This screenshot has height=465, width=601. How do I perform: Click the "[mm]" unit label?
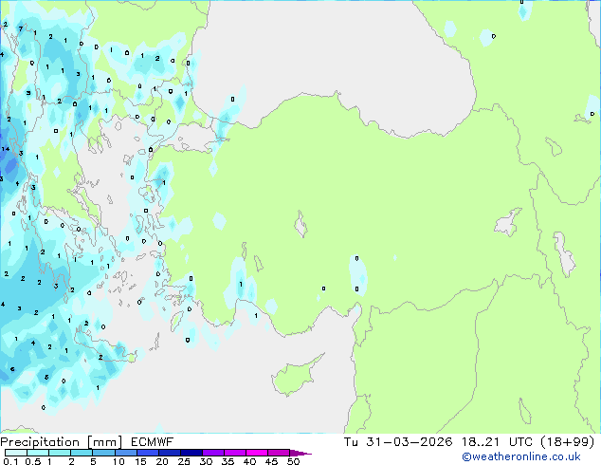[104, 442]
